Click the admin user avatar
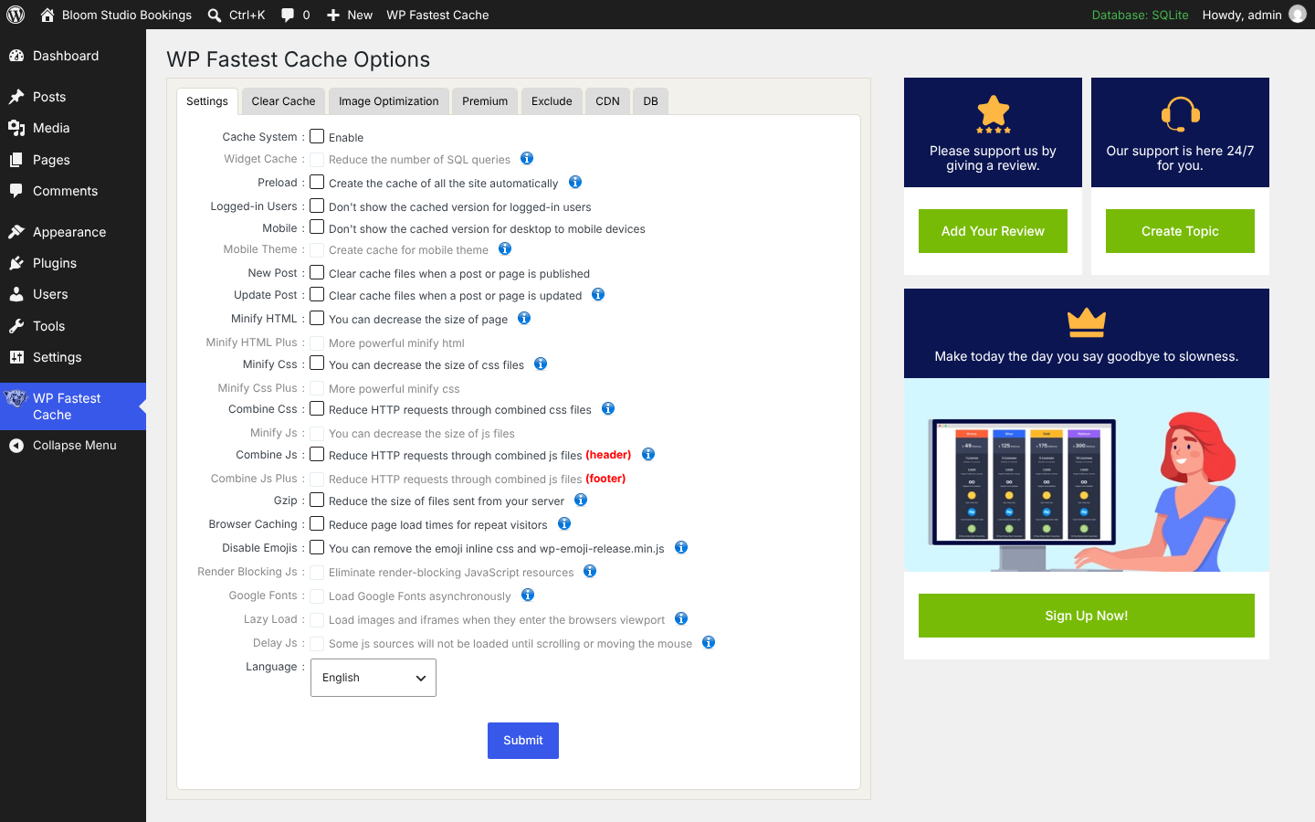This screenshot has height=822, width=1315. (1297, 15)
